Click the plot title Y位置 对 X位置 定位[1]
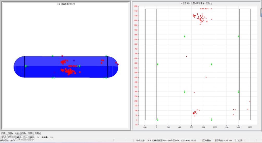Image resolution: width=262 pixels, height=143 pixels. [x=196, y=3]
